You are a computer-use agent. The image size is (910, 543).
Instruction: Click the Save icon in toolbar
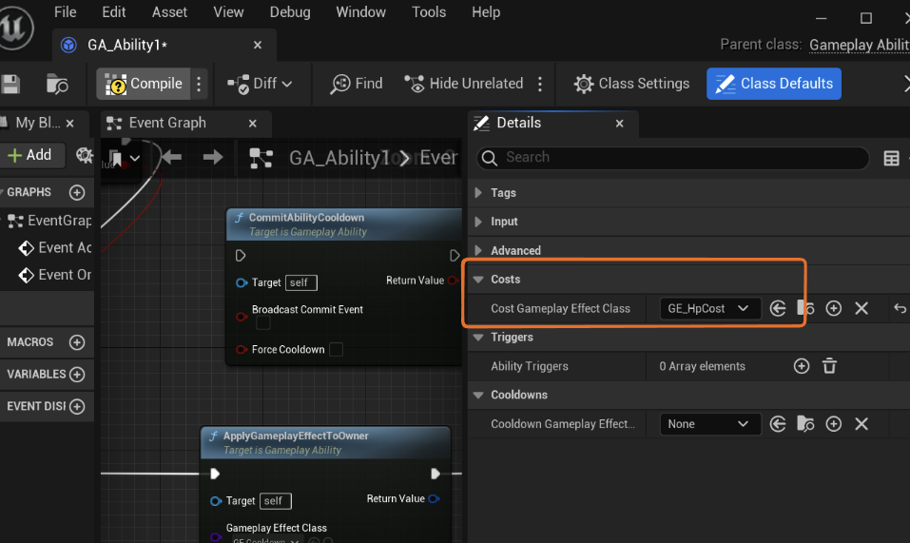[10, 85]
